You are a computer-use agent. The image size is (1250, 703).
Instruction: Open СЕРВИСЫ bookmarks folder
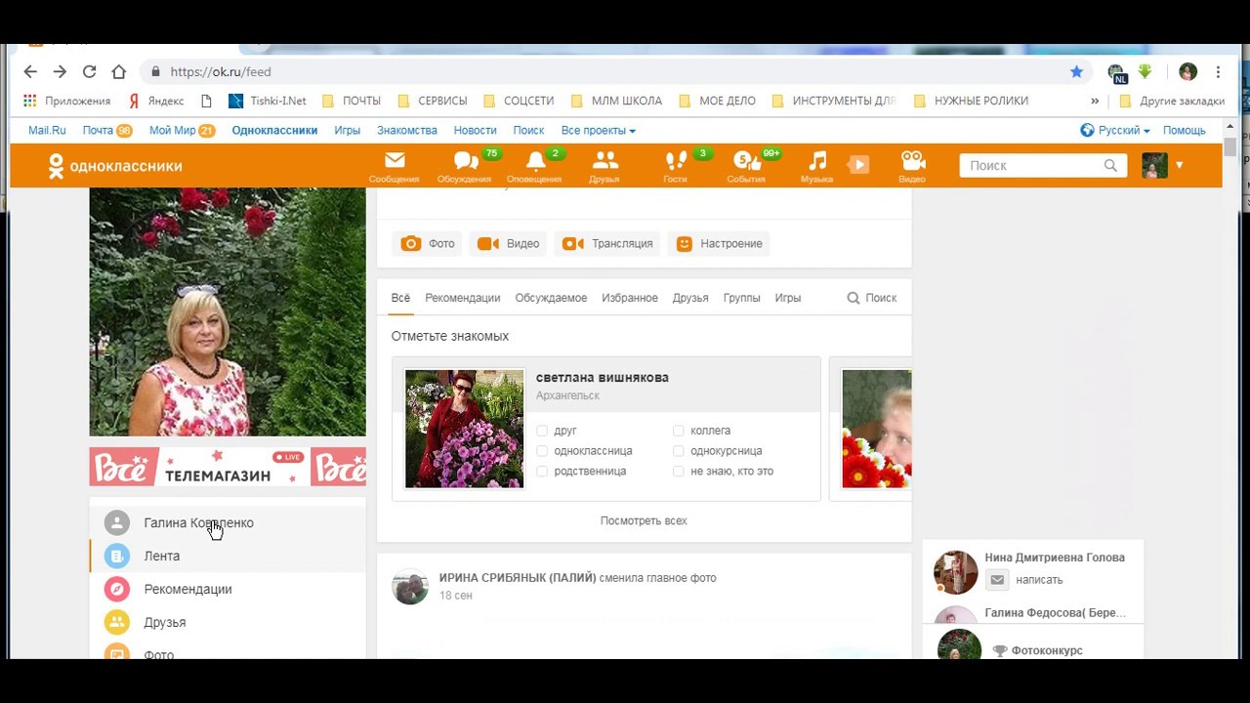click(x=433, y=101)
